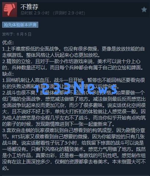Image resolution: width=150 pixels, height=176 pixels.
Task: Click the (评测时 2.9 小时) playtime text
Action: (x=69, y=13)
